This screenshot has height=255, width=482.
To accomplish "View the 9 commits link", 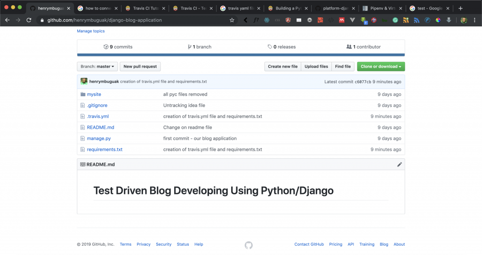I will point(118,46).
